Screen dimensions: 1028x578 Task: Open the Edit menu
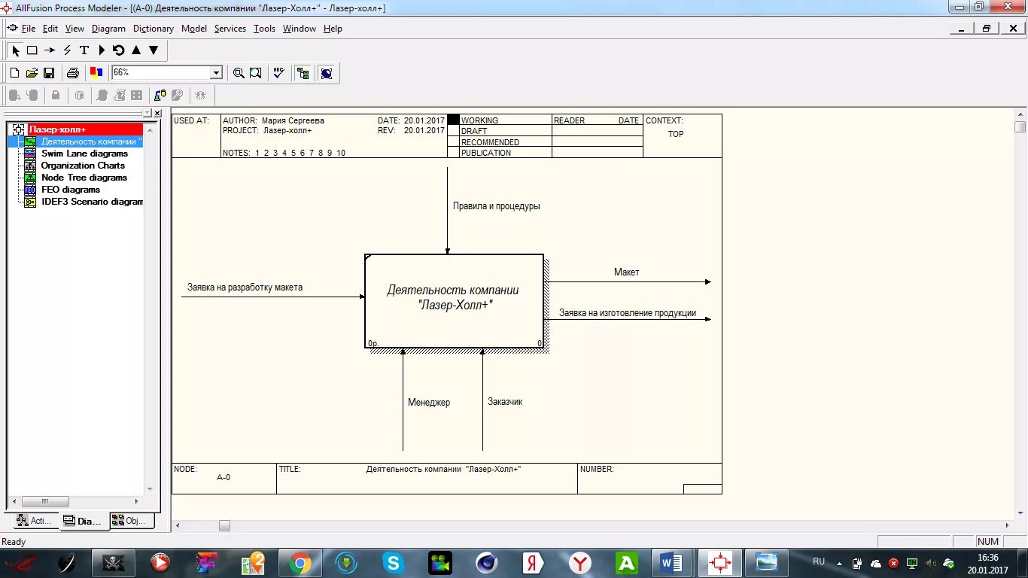[x=50, y=29]
